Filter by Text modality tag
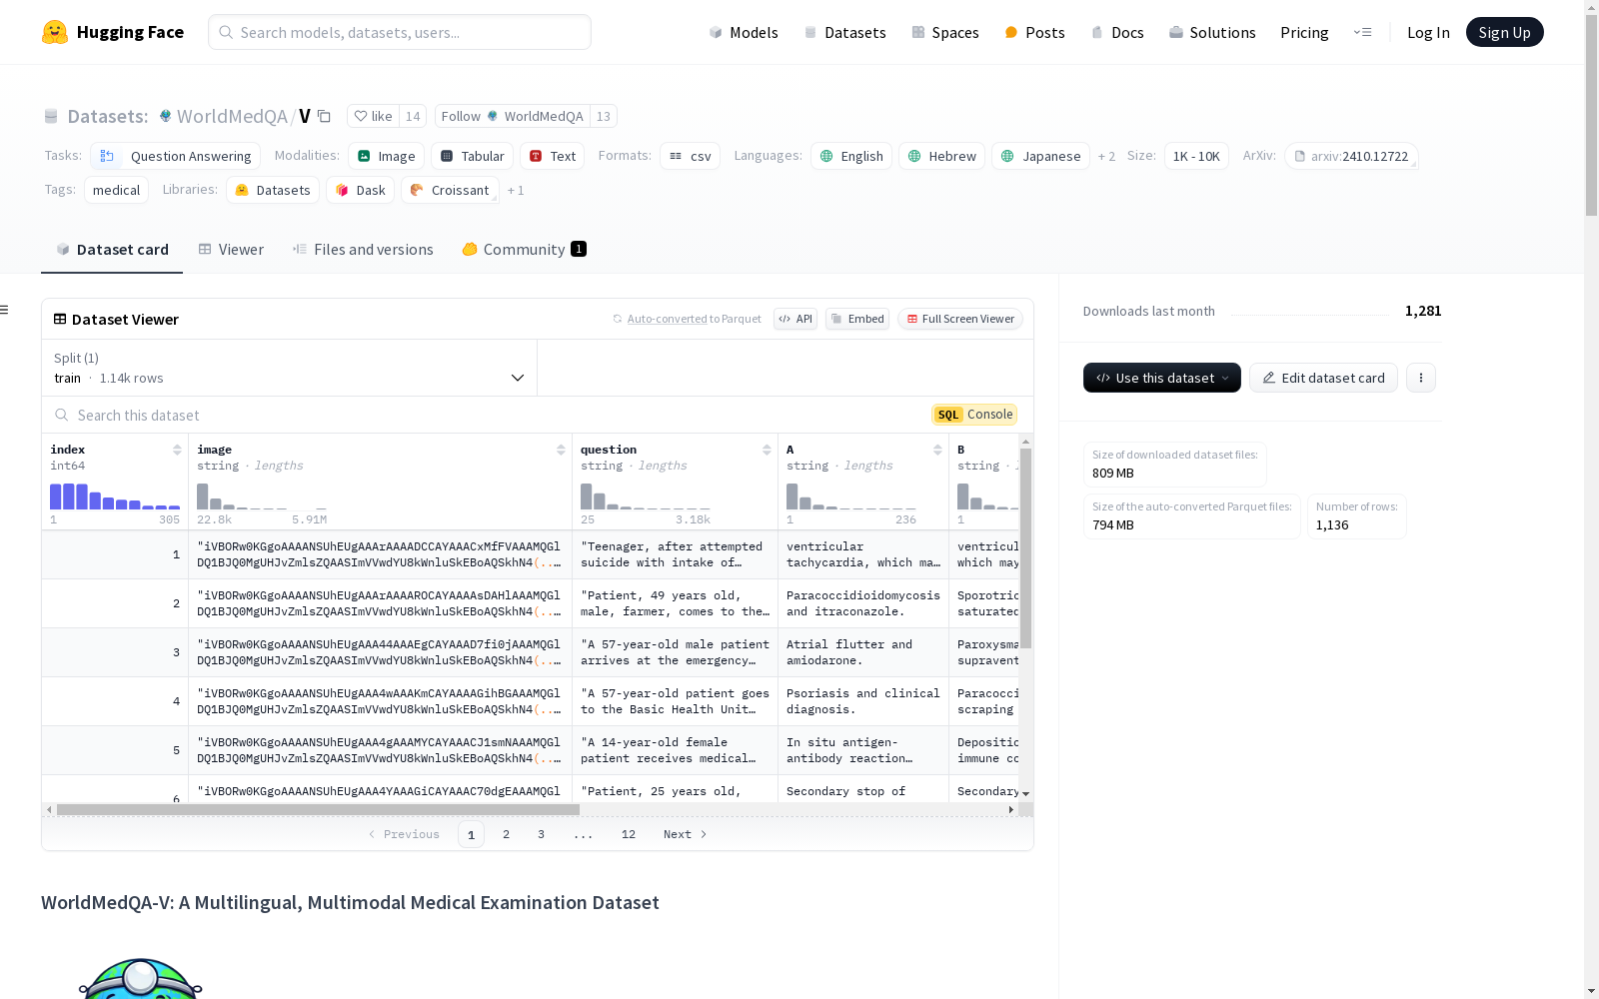This screenshot has width=1599, height=999. point(553,156)
